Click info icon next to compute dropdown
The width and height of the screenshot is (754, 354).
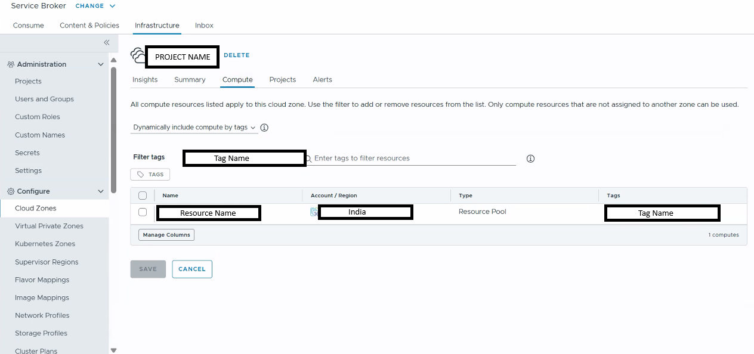264,128
